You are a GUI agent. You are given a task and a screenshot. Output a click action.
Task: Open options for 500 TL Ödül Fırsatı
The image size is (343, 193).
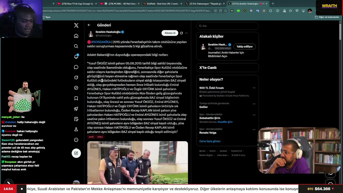coord(254,88)
